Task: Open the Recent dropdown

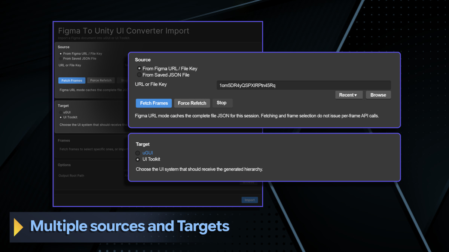Action: [x=349, y=95]
